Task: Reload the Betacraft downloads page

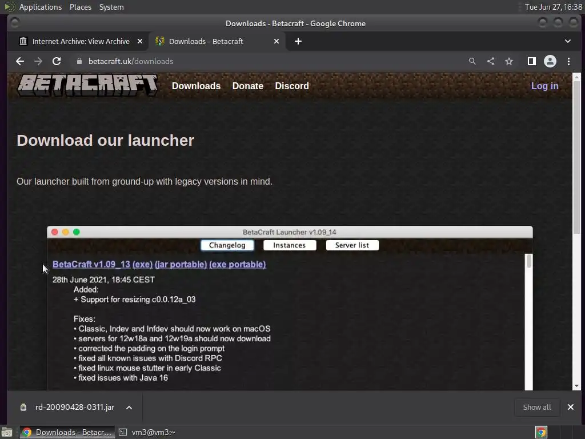Action: 57,61
